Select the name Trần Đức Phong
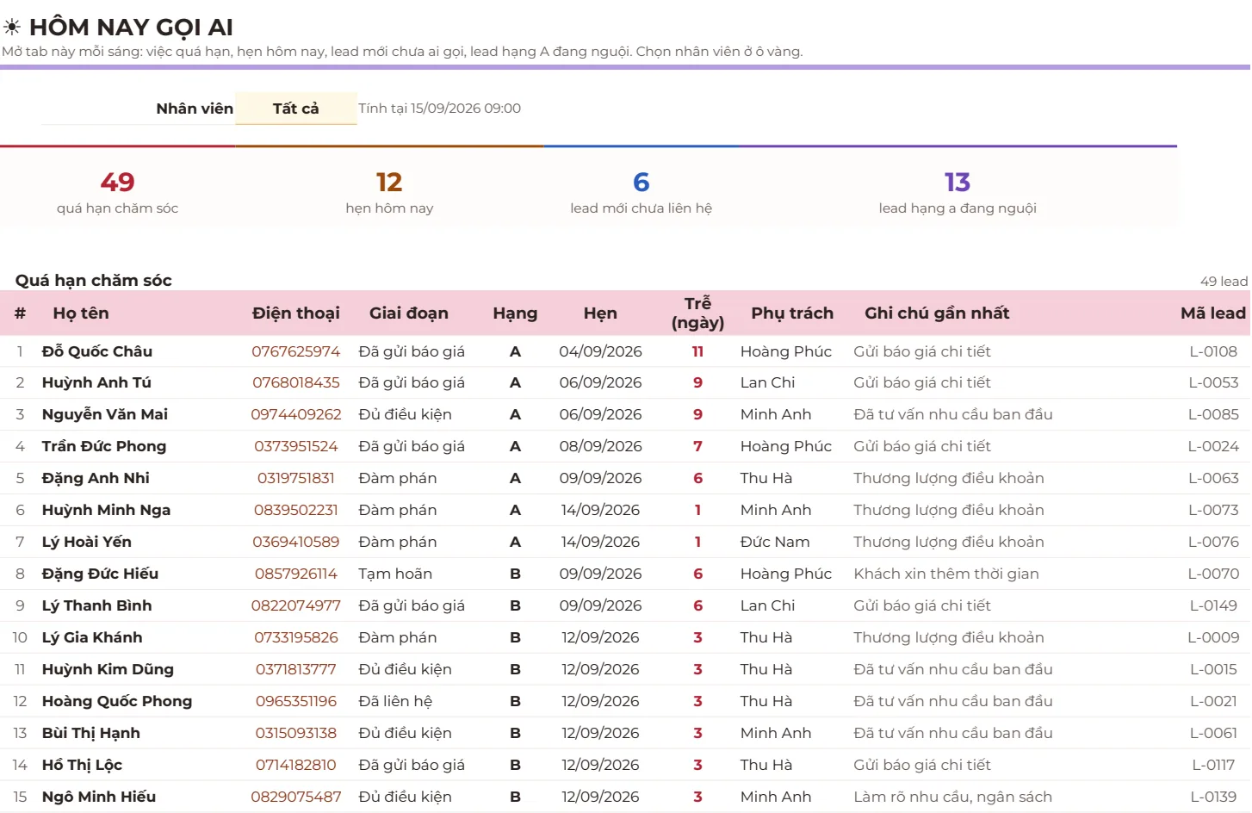1252x813 pixels. (104, 446)
